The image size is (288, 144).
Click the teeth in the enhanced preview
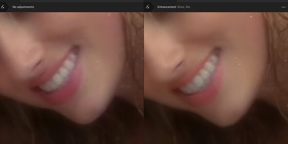pyautogui.click(x=203, y=75)
